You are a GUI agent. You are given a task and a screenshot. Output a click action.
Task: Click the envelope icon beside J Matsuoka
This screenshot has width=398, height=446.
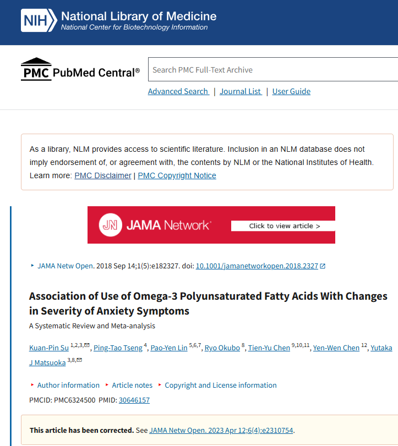[79, 360]
